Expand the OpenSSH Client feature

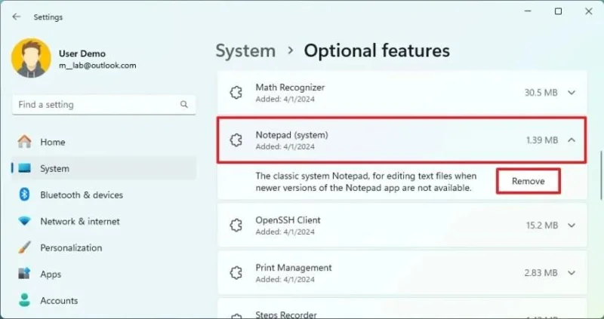tap(572, 225)
